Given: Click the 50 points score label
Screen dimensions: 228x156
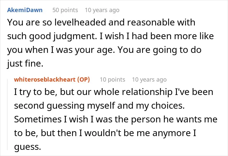Looking at the screenshot, I should 65,10.
